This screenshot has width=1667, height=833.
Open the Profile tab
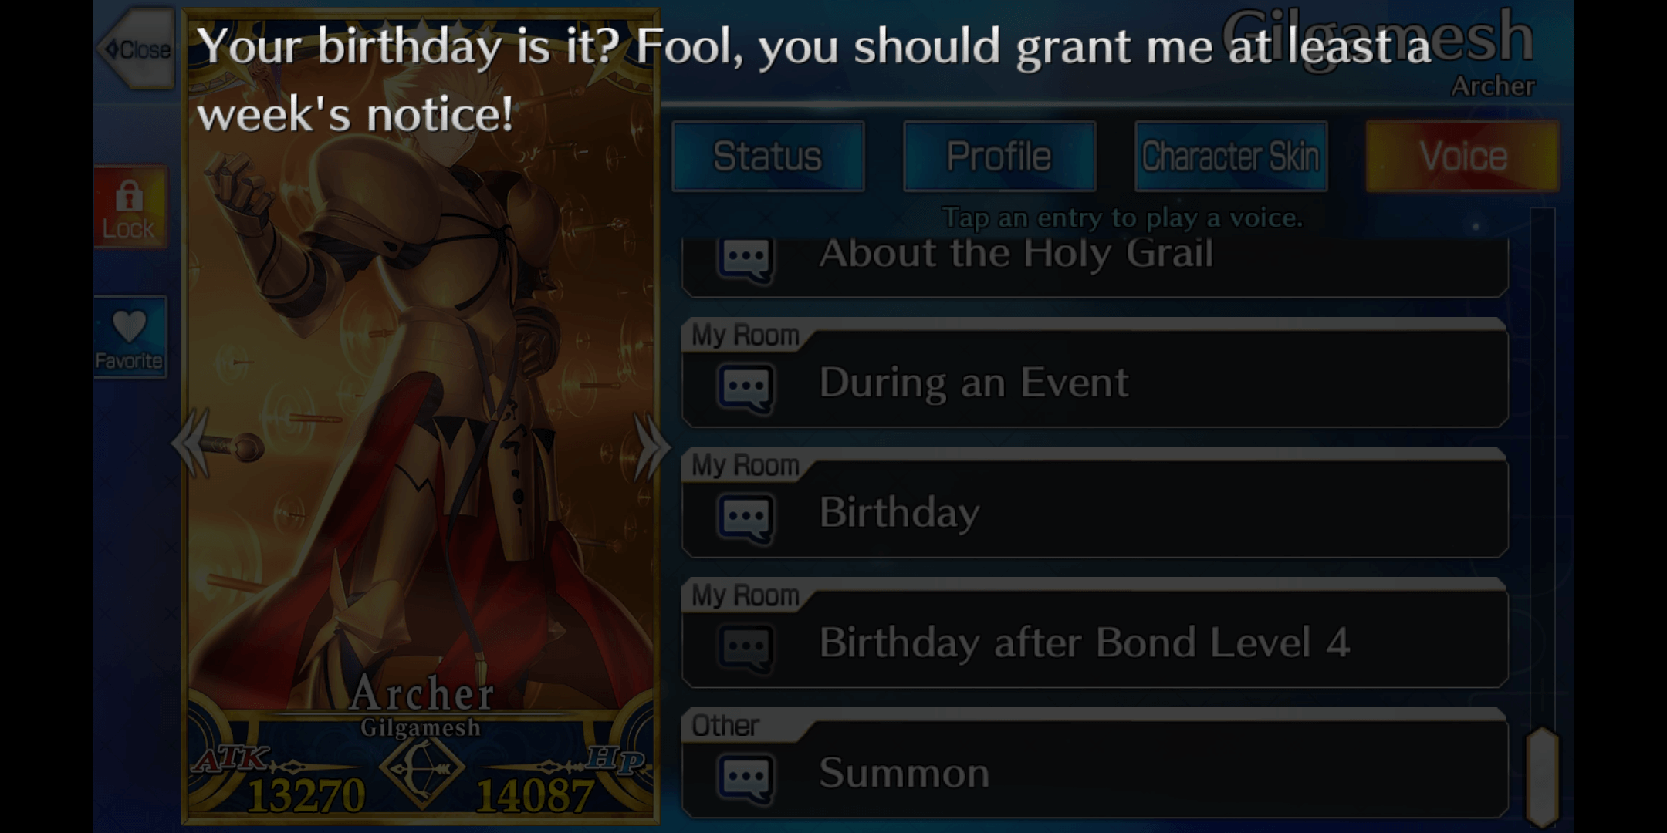[x=999, y=157]
